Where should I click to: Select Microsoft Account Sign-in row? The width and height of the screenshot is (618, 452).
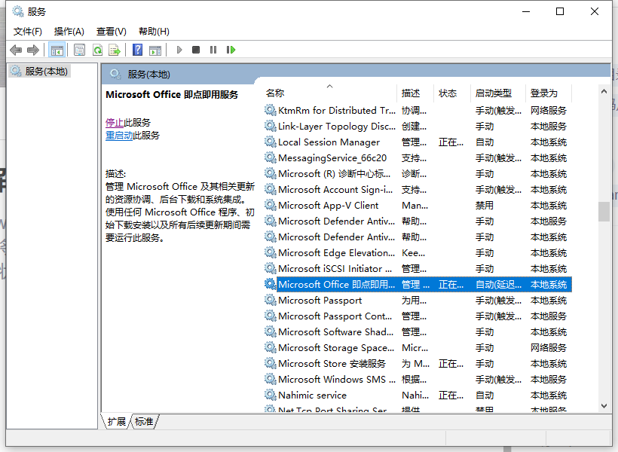click(x=418, y=189)
